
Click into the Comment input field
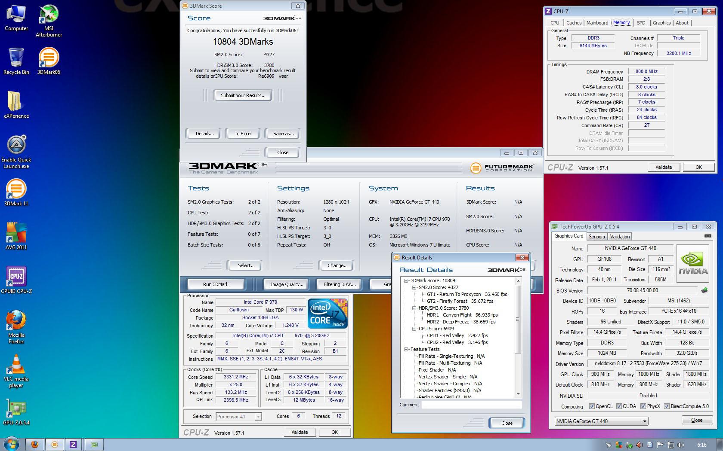tap(472, 405)
